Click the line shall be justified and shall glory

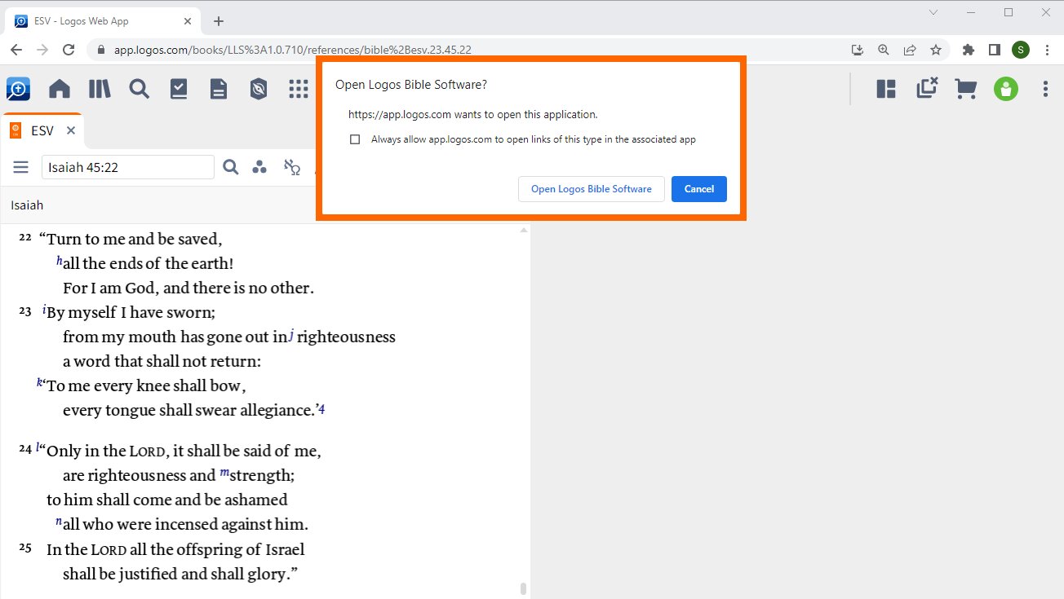[180, 574]
